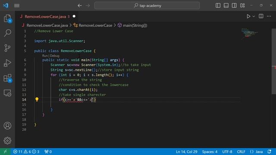
Task: Open the Explorer view
Action: click(x=7, y=18)
